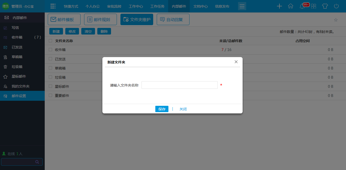The height and width of the screenshot is (170, 346).
Task: Check the 星标邮件 row checkbox
Action: coord(50,86)
